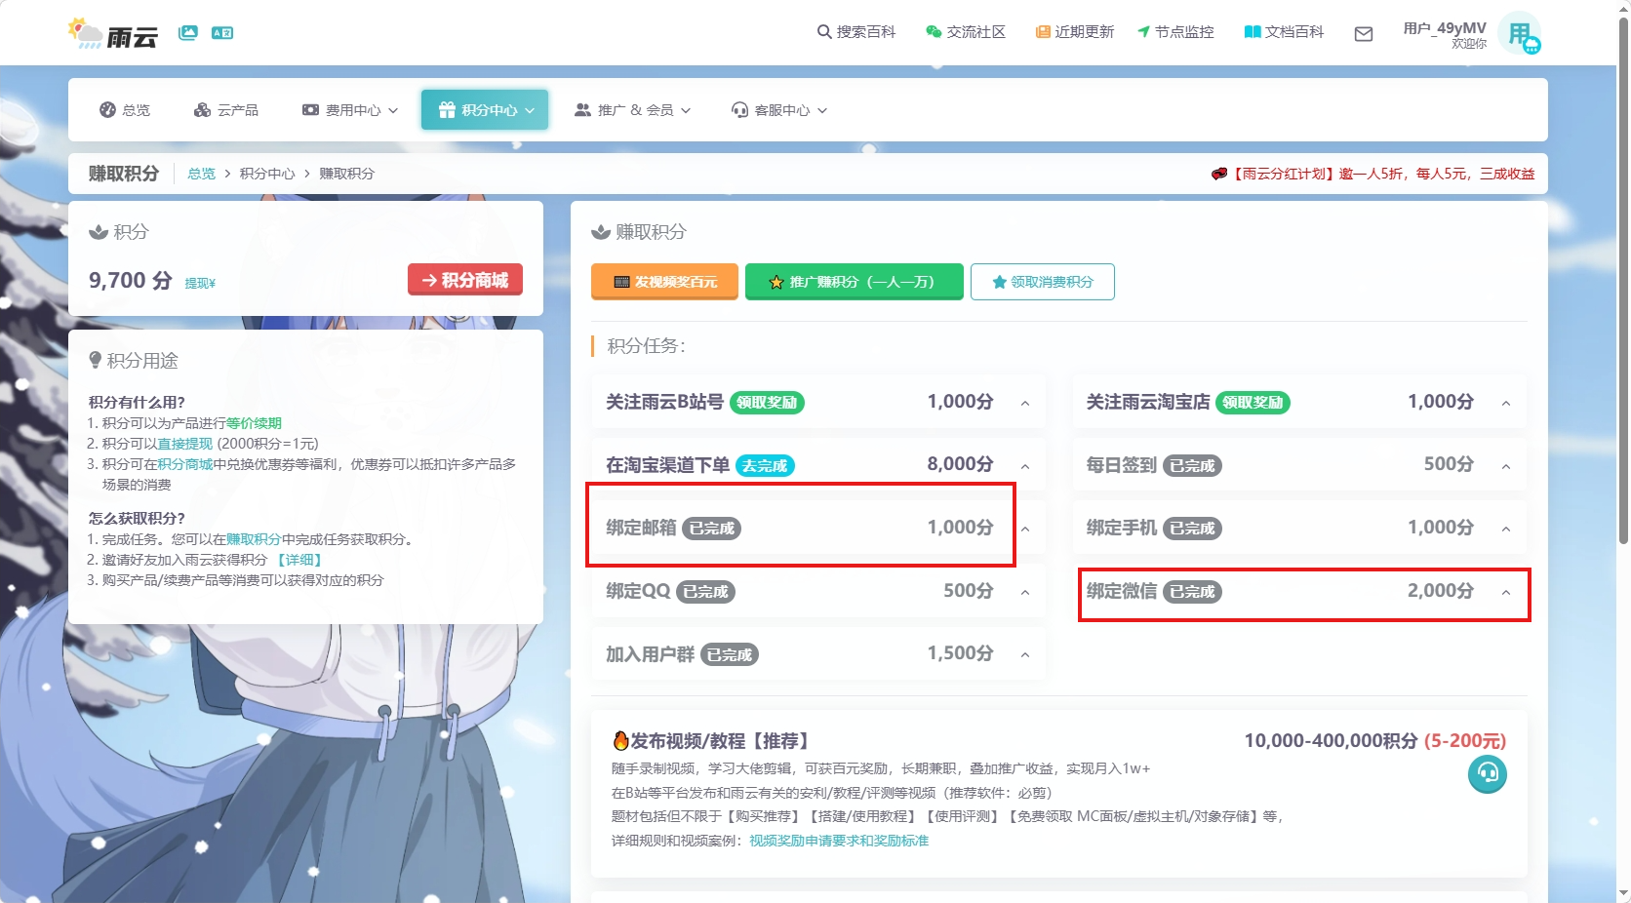Click 10,000-400,000积分 (5-200元) reward text
Screen dimensions: 1631x903
point(1375,741)
